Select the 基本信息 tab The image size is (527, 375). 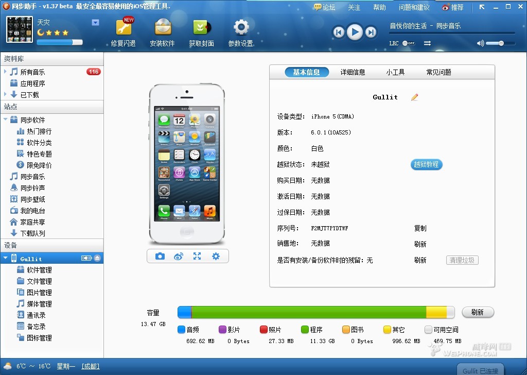click(x=307, y=72)
